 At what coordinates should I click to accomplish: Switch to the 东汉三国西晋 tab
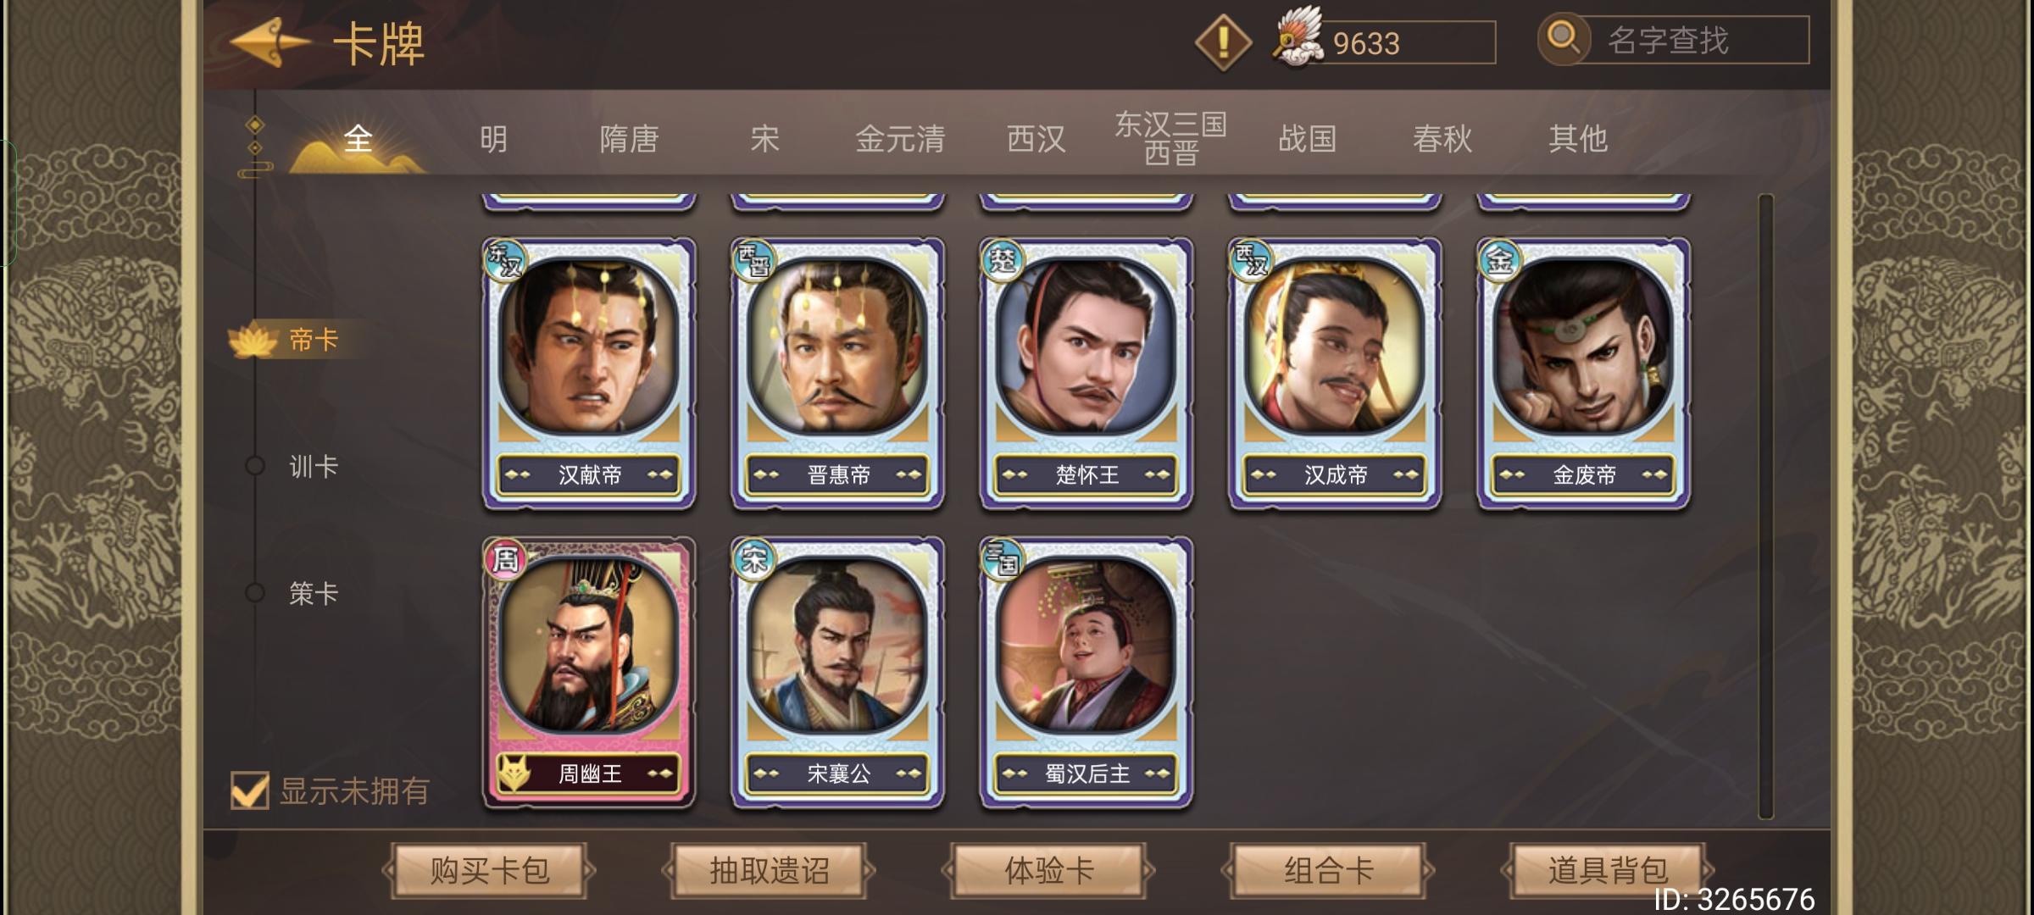pyautogui.click(x=1171, y=138)
